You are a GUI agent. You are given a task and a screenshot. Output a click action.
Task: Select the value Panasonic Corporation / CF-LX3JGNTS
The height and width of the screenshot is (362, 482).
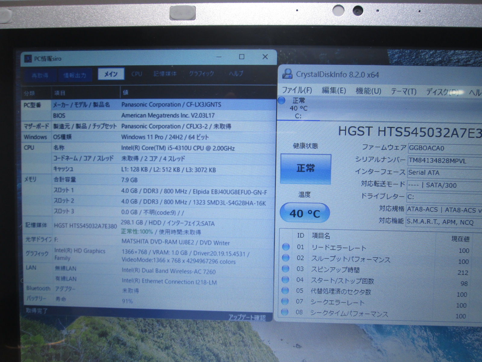coord(171,105)
